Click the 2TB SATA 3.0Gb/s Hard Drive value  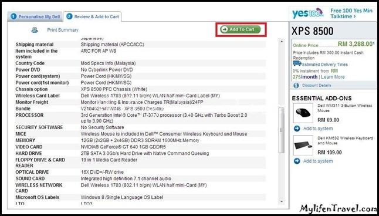[x=145, y=153]
